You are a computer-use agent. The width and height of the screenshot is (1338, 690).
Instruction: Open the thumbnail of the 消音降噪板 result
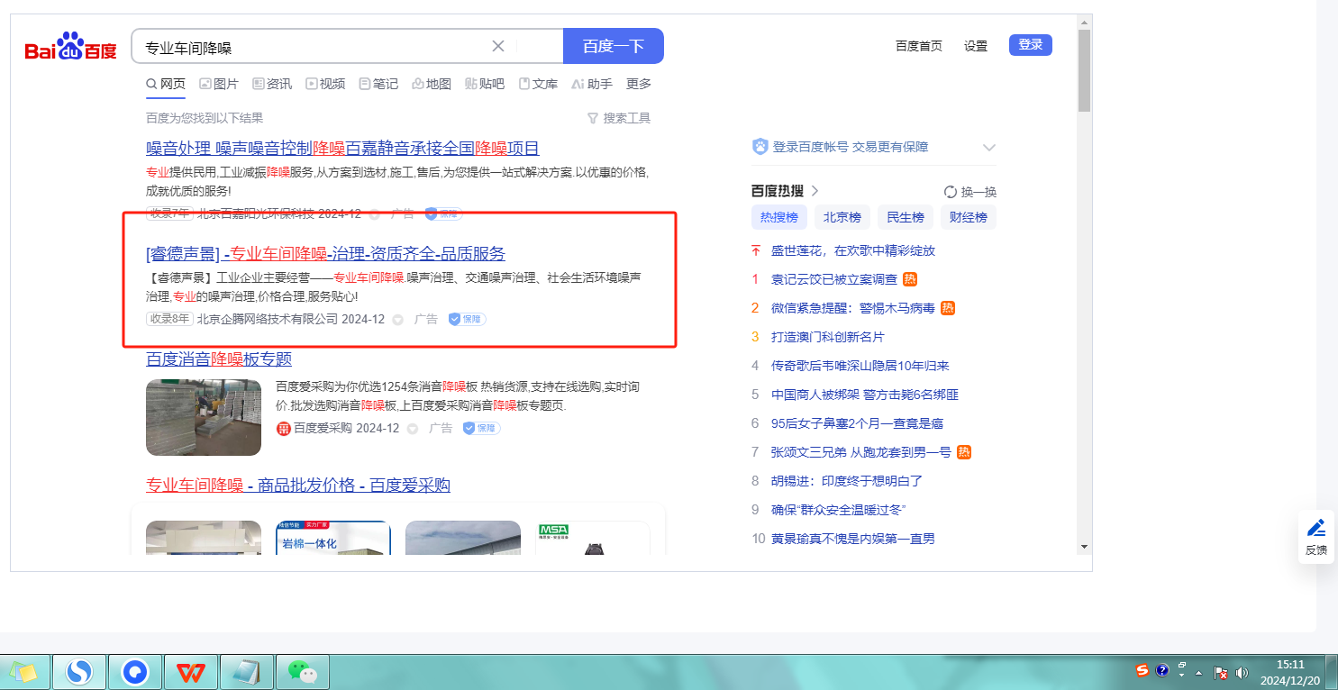point(204,418)
